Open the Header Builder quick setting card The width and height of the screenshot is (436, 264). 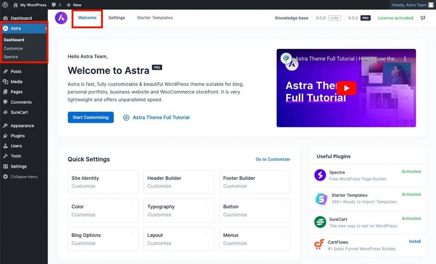pos(179,182)
